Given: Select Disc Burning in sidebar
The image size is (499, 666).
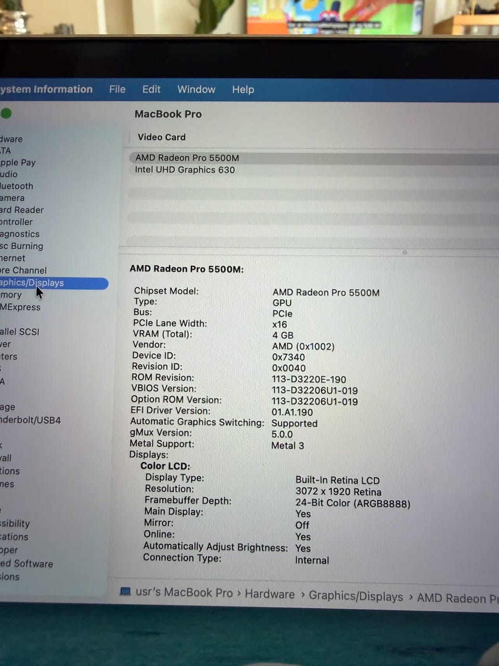Looking at the screenshot, I should [x=21, y=246].
